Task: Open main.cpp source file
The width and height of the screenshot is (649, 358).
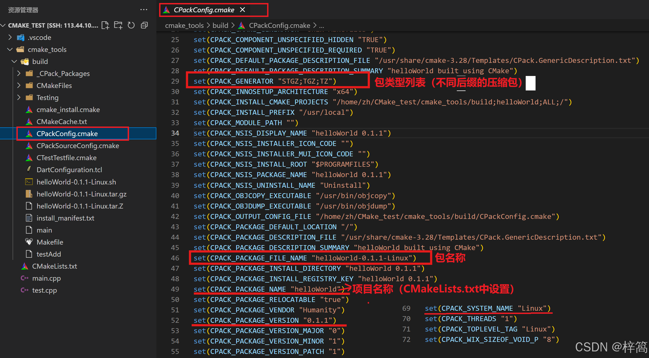Action: point(46,278)
